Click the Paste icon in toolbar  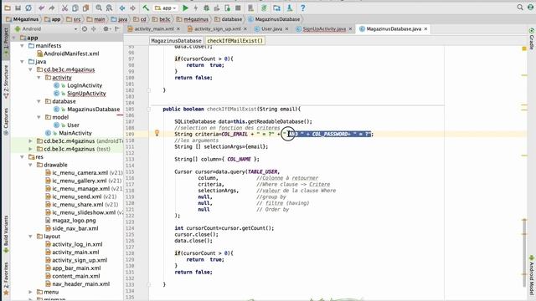85,8
